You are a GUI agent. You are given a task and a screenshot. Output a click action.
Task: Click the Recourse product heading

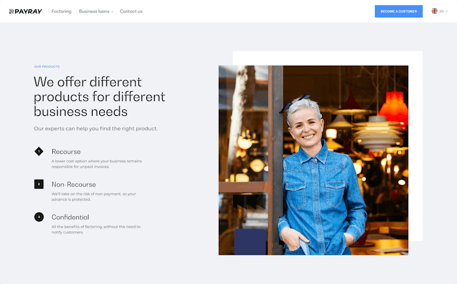click(66, 152)
